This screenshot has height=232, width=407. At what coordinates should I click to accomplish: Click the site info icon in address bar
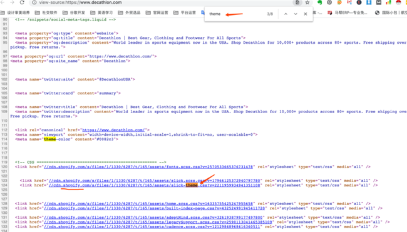(34, 3)
